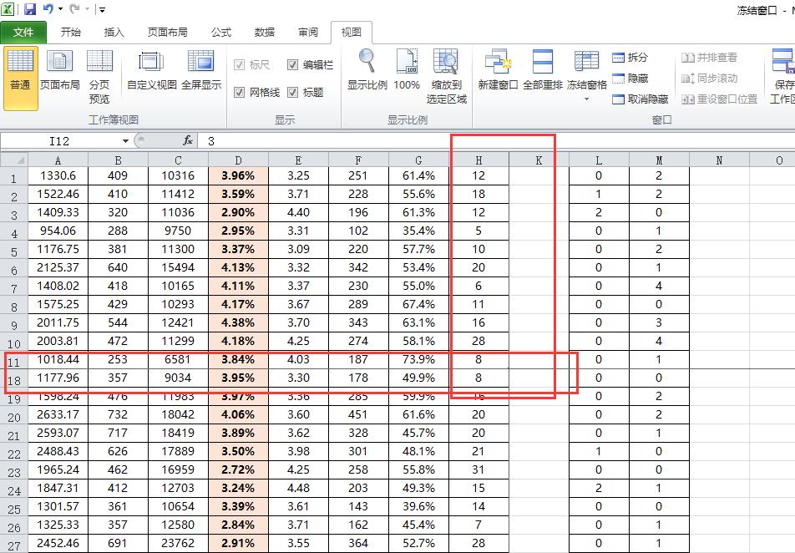Select Page Break Preview (分页预览)
The height and width of the screenshot is (553, 795).
pyautogui.click(x=99, y=74)
